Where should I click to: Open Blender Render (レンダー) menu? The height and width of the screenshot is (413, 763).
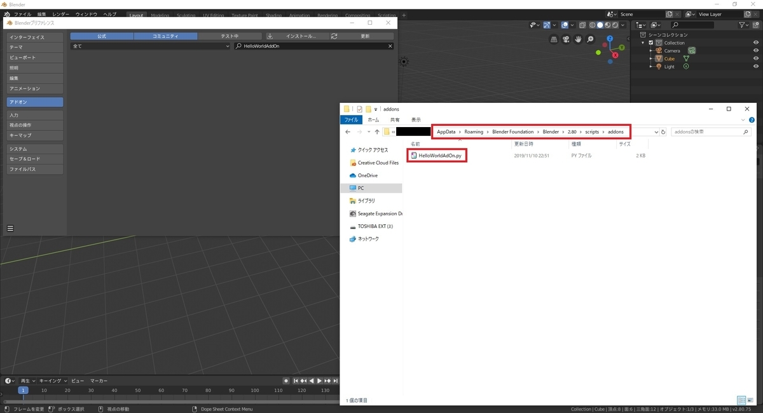click(61, 14)
